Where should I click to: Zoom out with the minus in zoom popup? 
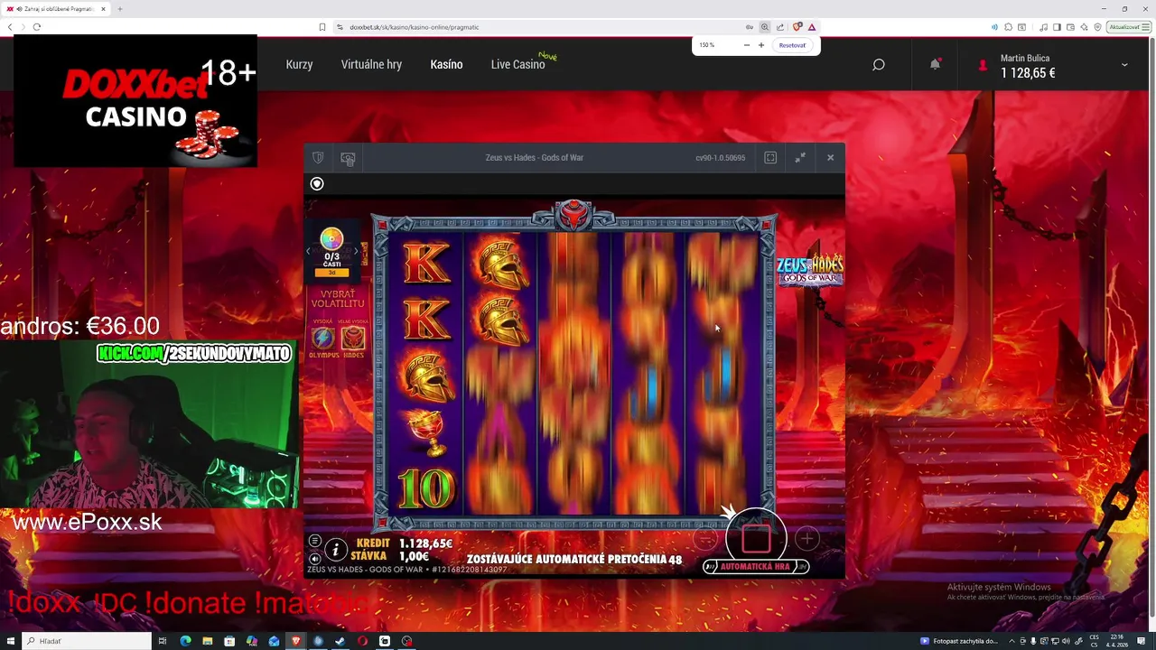[746, 45]
